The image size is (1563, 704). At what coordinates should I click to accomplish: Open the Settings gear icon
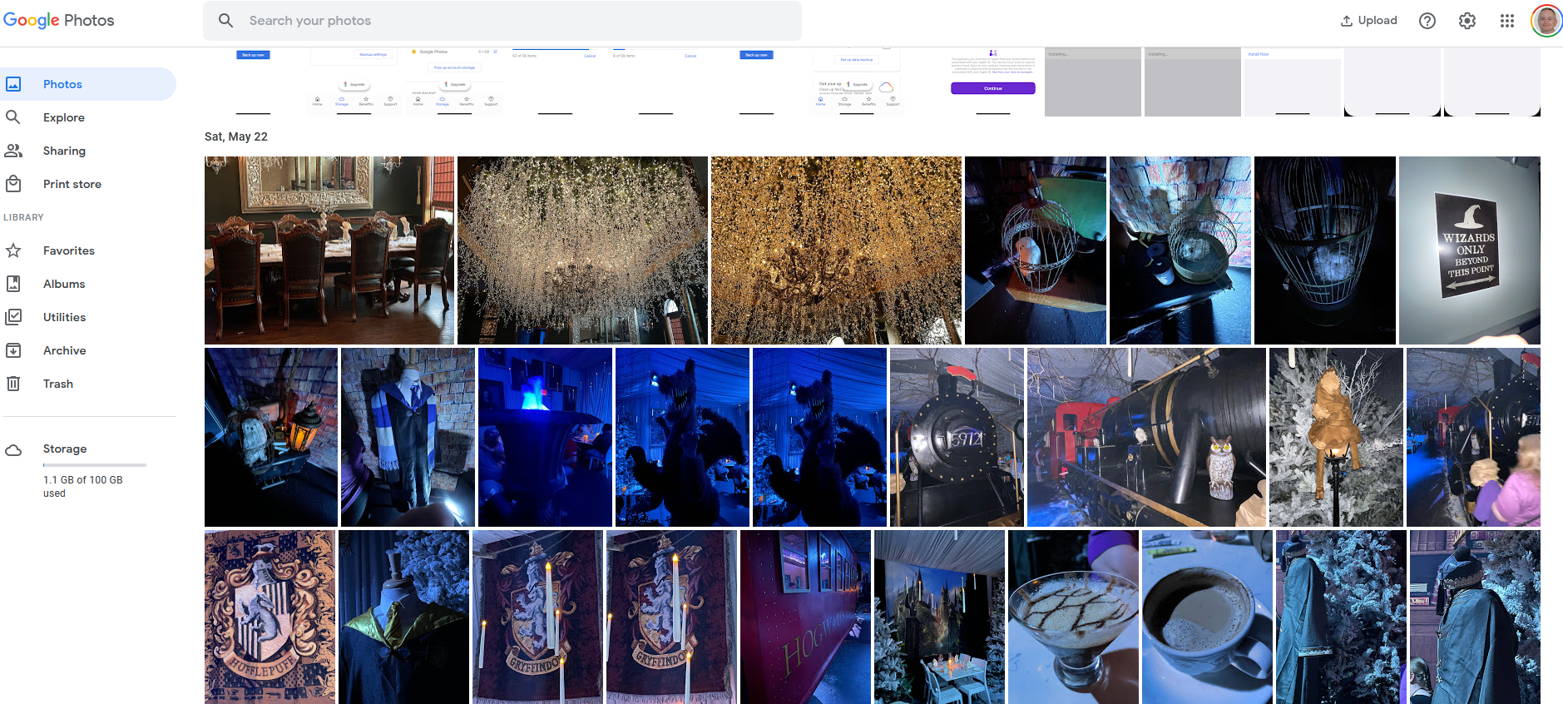pyautogui.click(x=1467, y=21)
